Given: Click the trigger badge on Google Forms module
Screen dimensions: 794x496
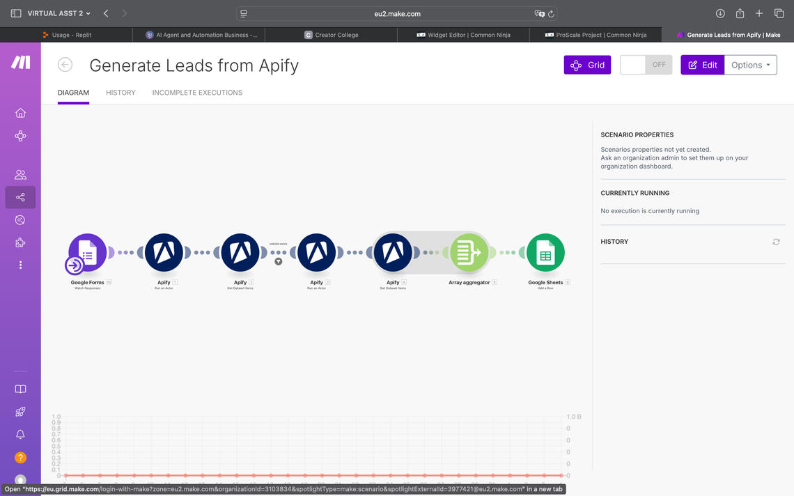Looking at the screenshot, I should 75,265.
